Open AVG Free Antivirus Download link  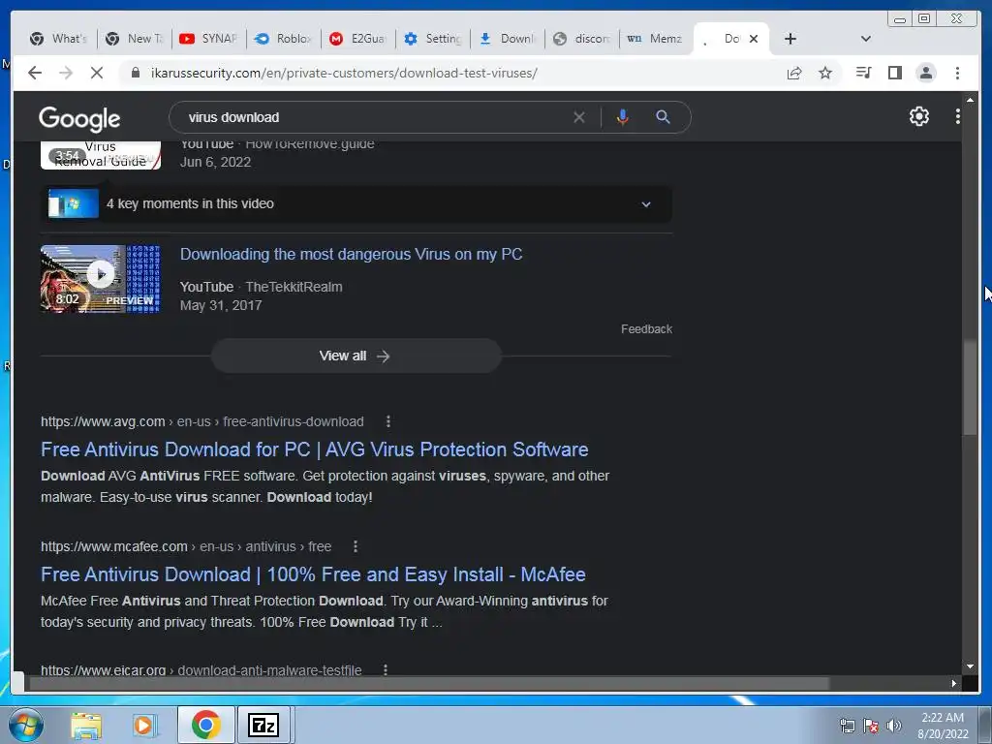pyautogui.click(x=315, y=449)
